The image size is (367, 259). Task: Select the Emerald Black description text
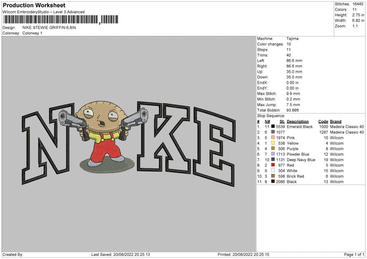click(300, 126)
